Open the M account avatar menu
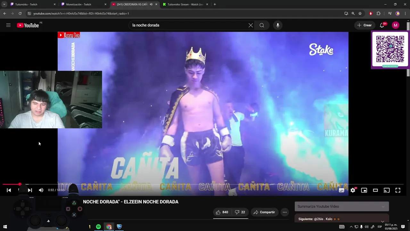The width and height of the screenshot is (410, 231). (x=396, y=25)
